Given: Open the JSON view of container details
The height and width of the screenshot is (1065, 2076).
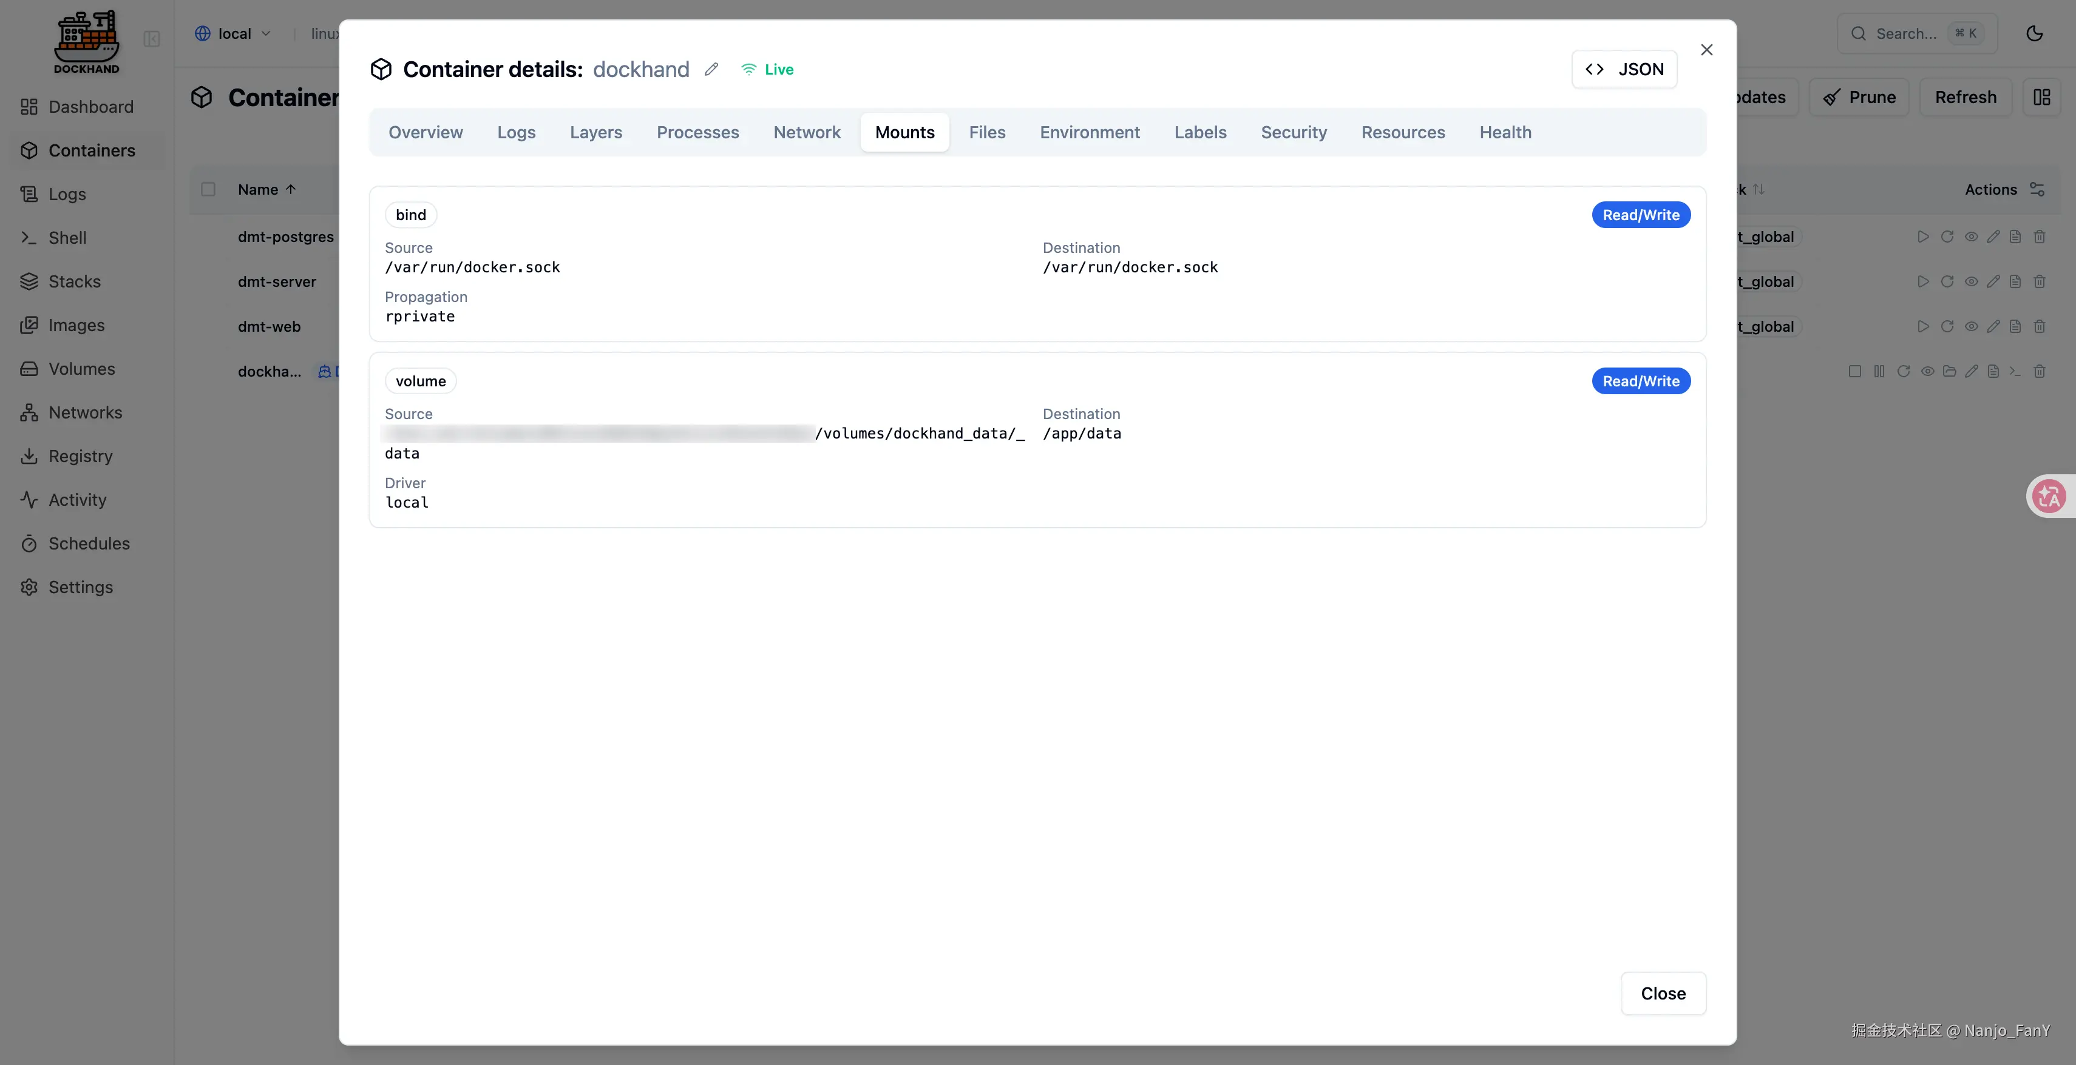Looking at the screenshot, I should tap(1624, 69).
